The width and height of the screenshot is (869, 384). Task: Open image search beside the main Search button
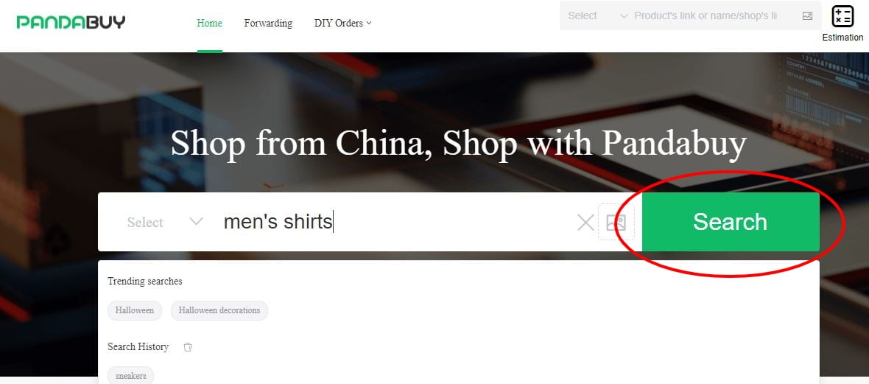tap(616, 223)
